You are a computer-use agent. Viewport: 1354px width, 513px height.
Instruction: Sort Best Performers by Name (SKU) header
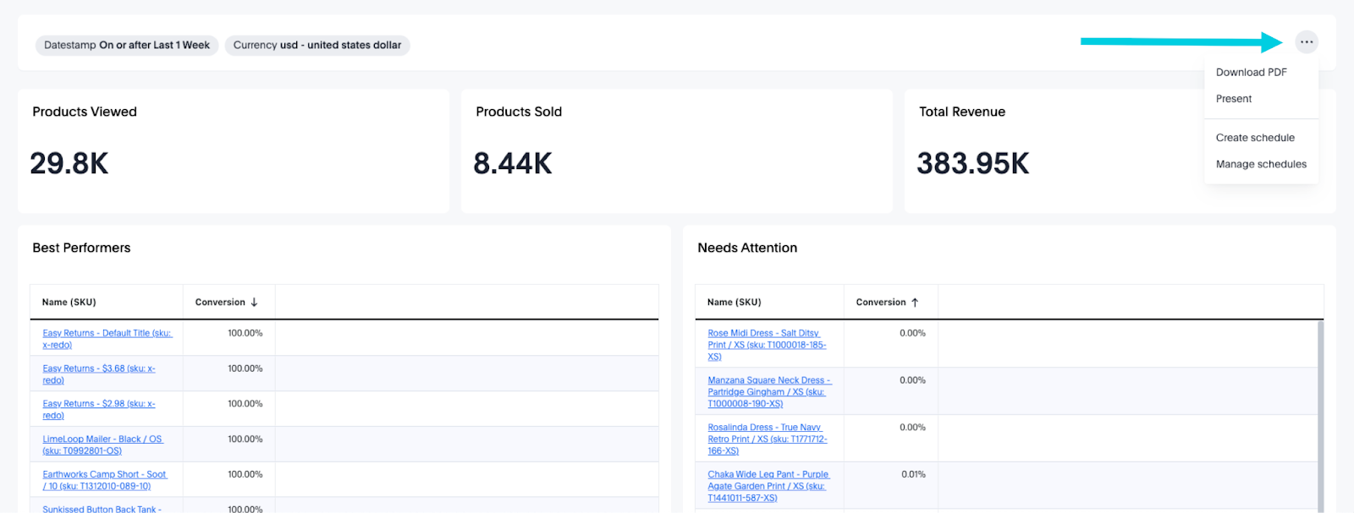[69, 303]
